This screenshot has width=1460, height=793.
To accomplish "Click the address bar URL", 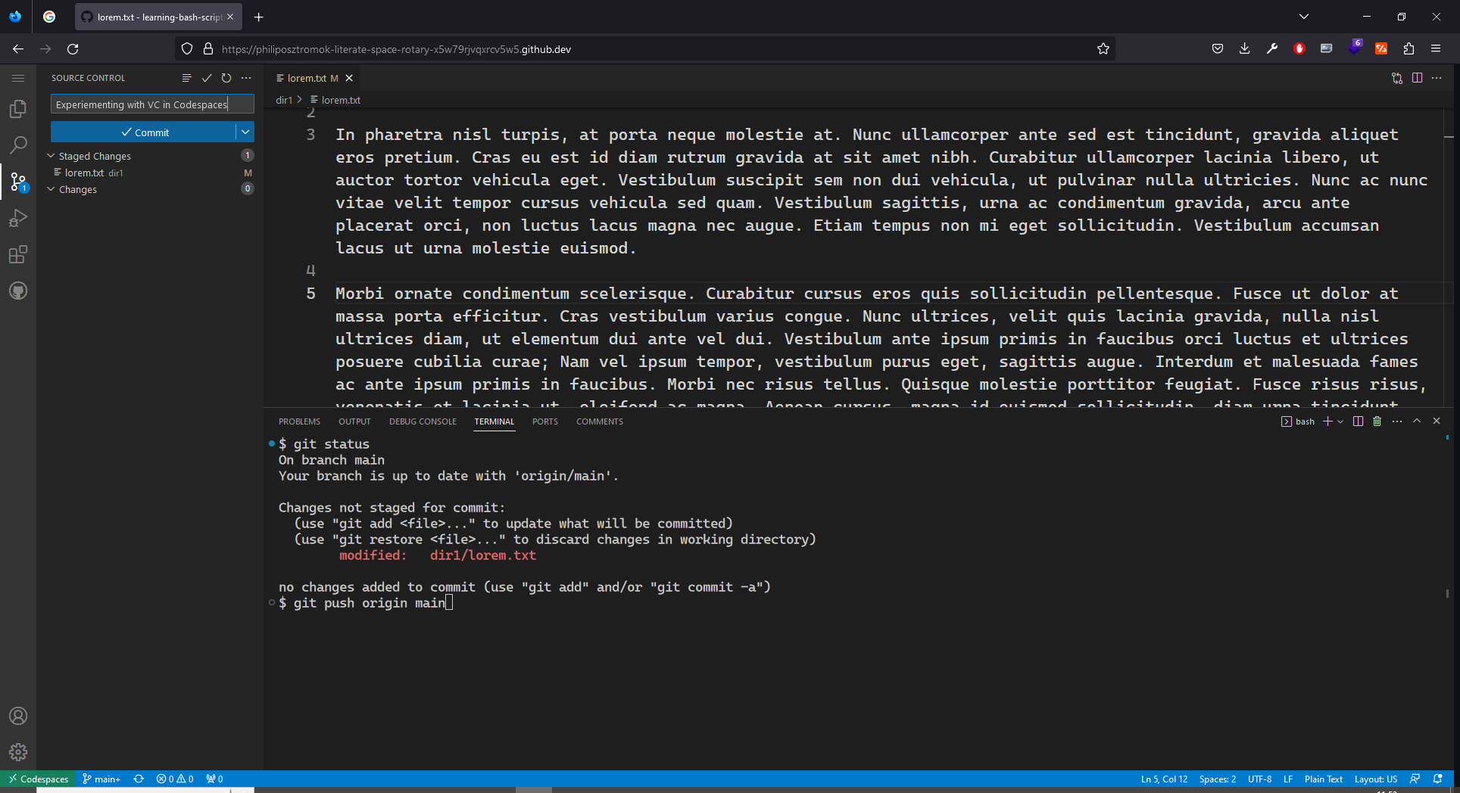I will pos(396,49).
